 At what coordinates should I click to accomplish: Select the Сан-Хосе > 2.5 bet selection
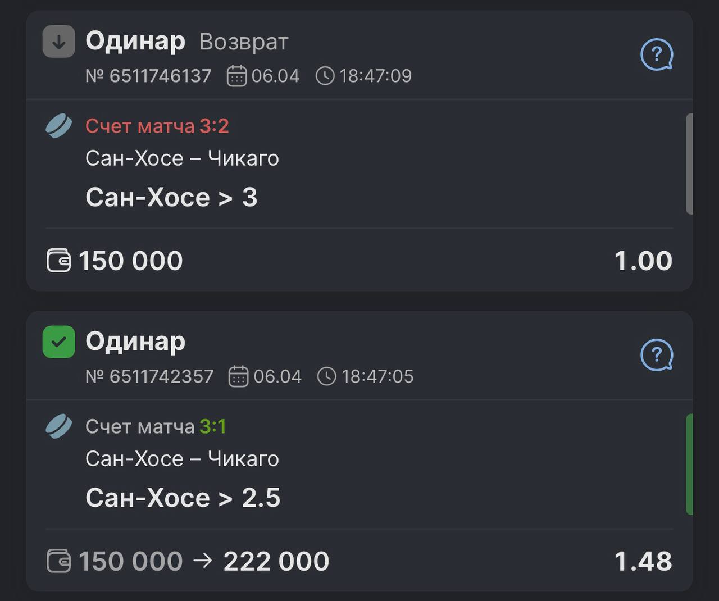(183, 498)
